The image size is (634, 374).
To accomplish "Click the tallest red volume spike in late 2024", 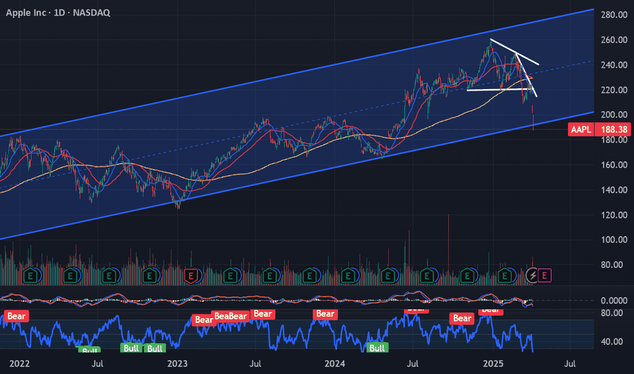I will point(448,249).
